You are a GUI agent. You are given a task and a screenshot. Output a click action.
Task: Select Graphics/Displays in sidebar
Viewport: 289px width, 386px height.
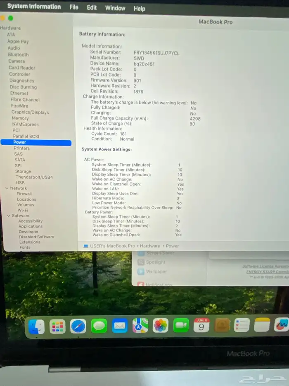click(x=30, y=112)
